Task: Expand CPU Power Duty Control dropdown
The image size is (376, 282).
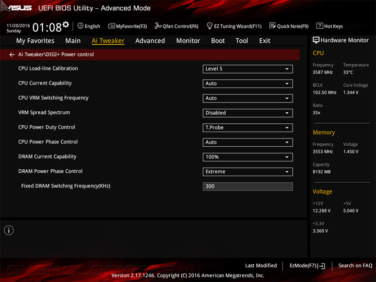Action: click(248, 127)
